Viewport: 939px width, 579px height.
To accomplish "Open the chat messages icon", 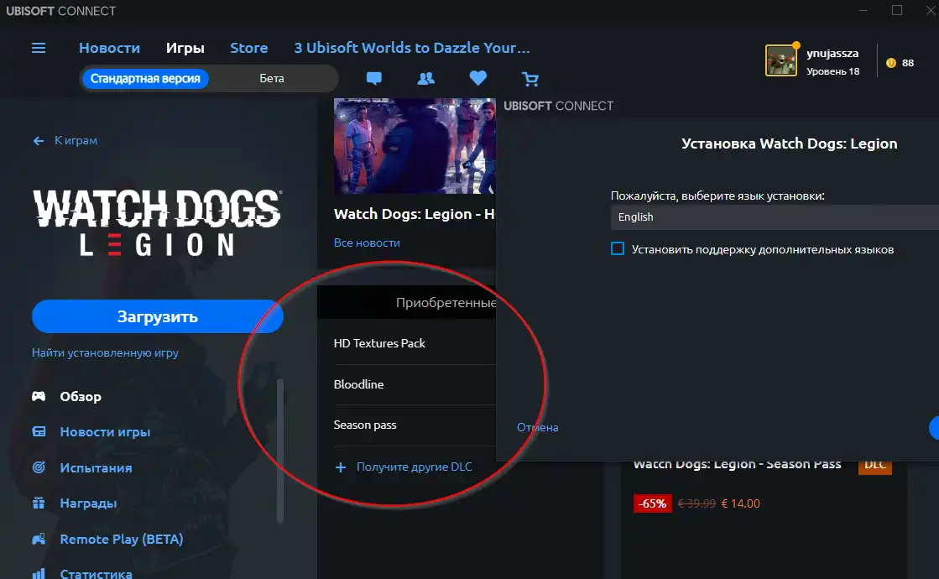I will point(373,78).
